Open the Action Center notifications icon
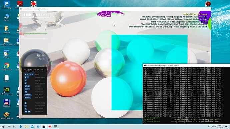 [226, 127]
